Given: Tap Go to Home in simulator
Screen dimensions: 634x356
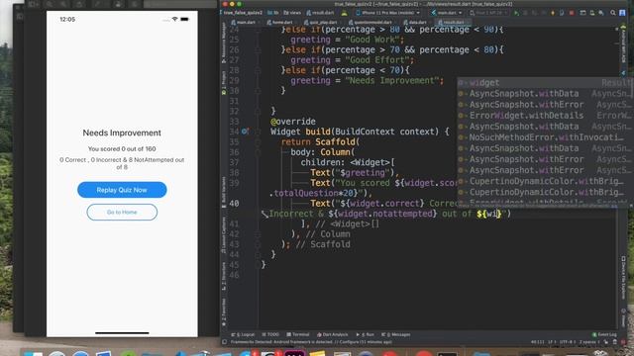Looking at the screenshot, I should (x=122, y=213).
